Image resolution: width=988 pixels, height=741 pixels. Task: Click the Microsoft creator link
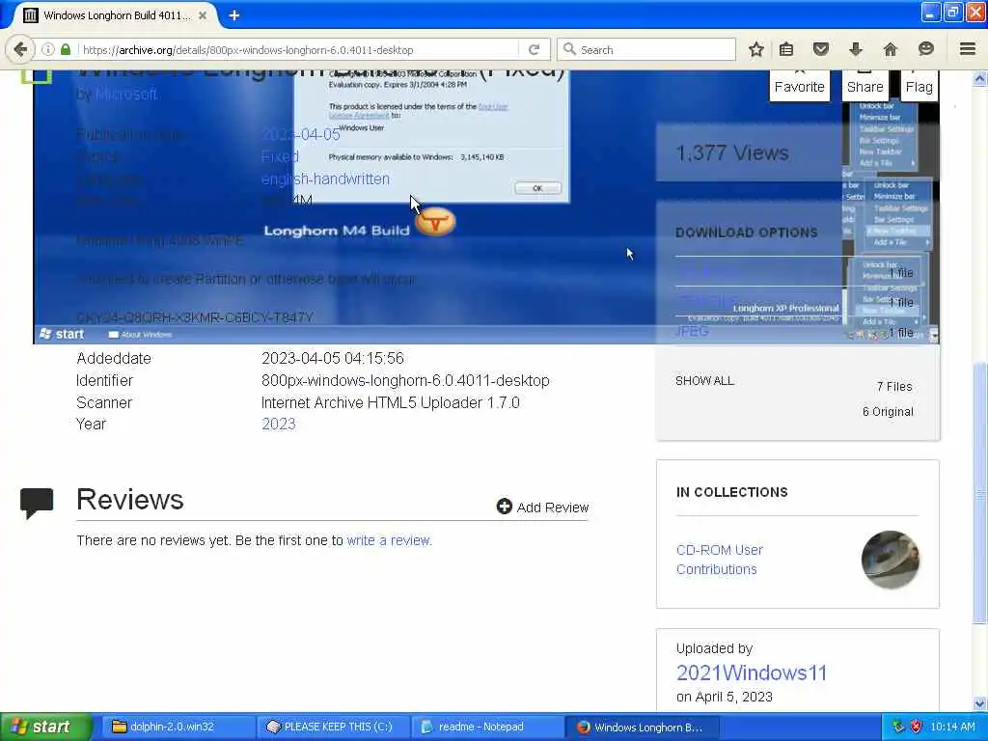click(x=126, y=94)
